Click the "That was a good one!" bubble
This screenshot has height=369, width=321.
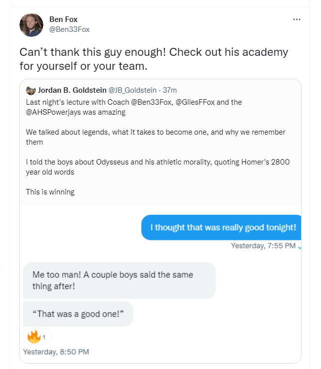coord(78,314)
